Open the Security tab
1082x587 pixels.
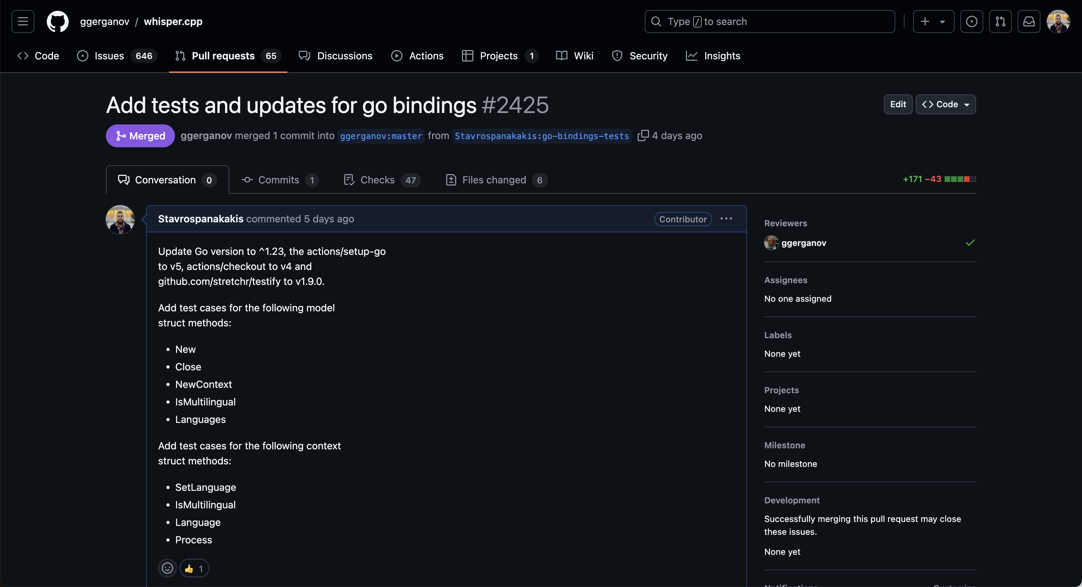click(640, 55)
